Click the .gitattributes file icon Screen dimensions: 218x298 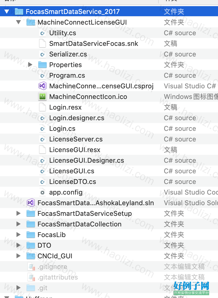[x=31, y=277]
